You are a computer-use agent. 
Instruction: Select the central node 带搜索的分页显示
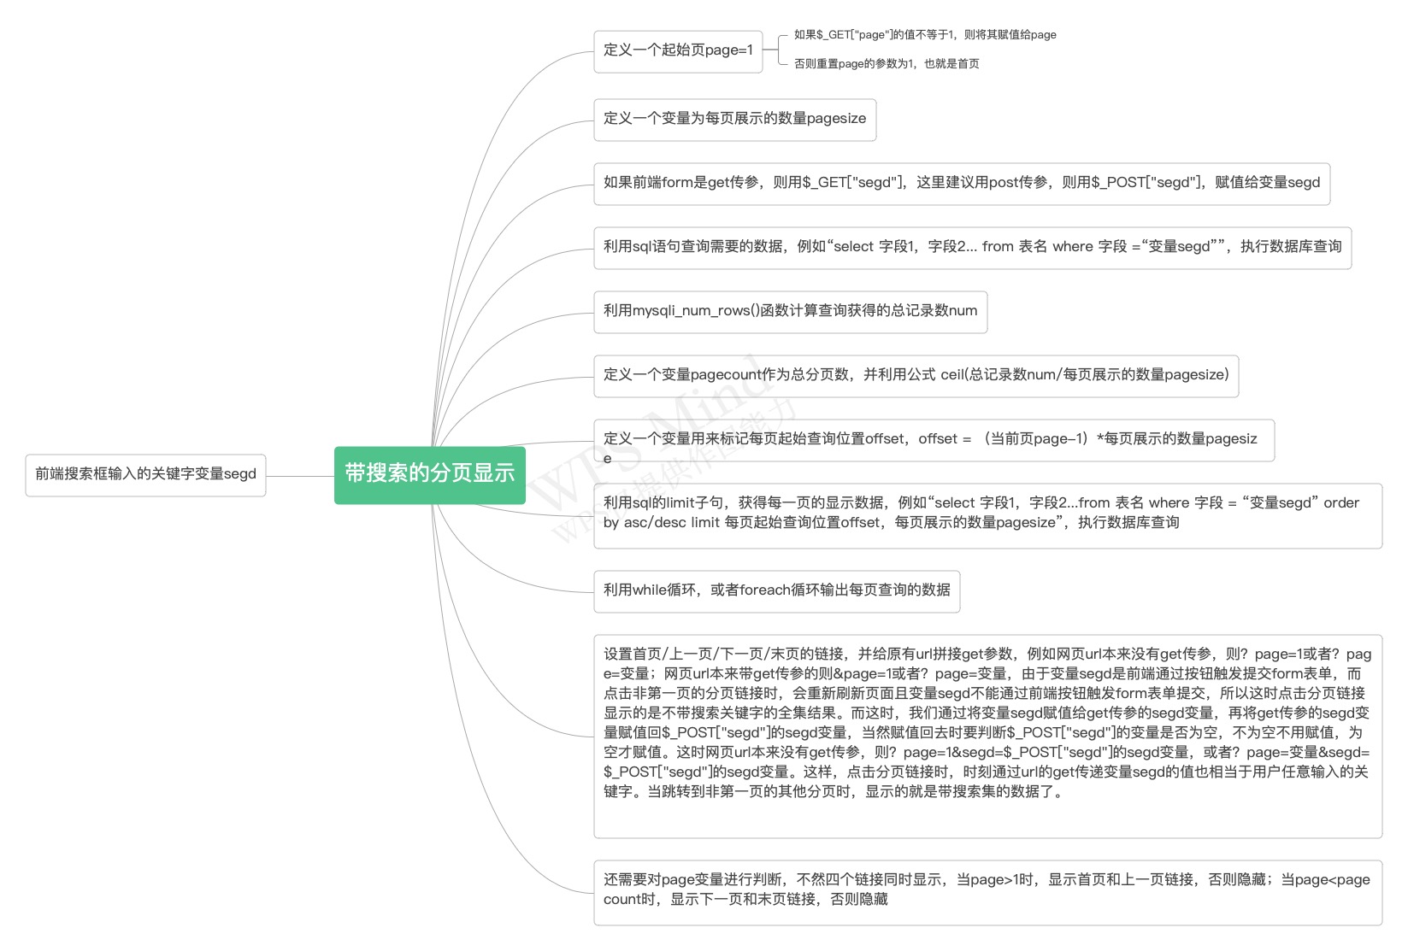point(429,474)
